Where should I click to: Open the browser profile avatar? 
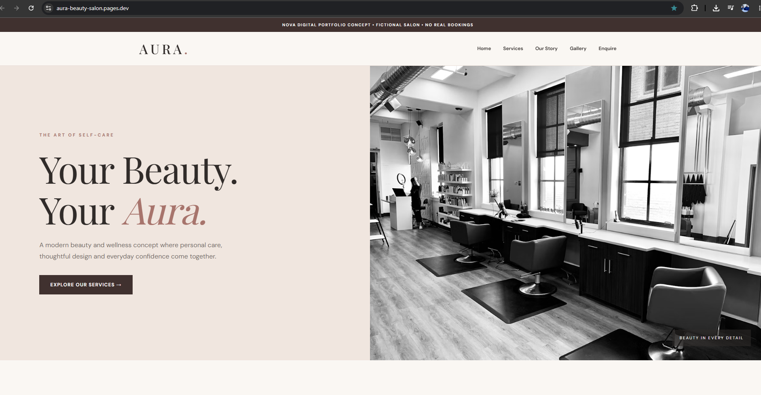pyautogui.click(x=745, y=8)
